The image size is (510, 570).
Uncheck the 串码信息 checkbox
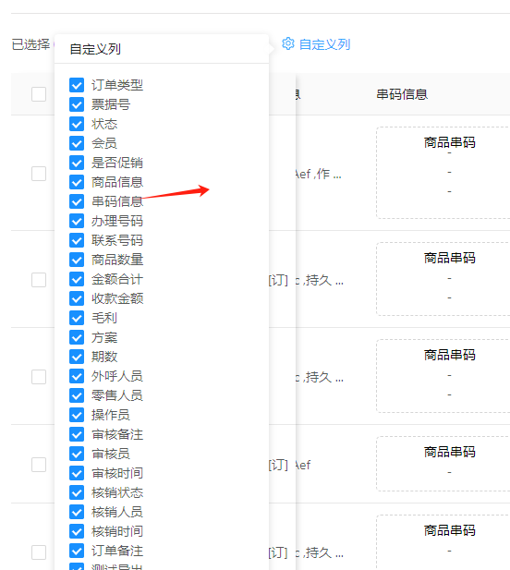coord(77,201)
